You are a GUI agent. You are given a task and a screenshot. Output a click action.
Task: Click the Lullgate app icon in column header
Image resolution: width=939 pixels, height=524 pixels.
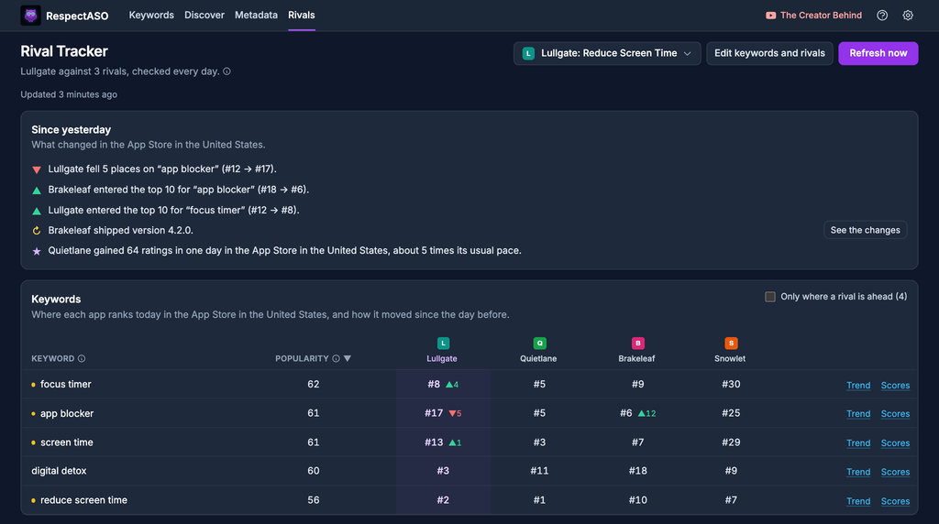coord(443,344)
